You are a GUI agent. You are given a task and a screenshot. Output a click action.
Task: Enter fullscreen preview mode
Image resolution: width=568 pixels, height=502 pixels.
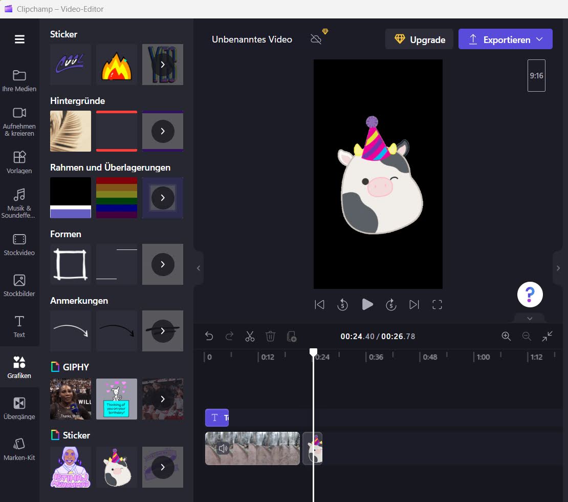click(x=437, y=305)
